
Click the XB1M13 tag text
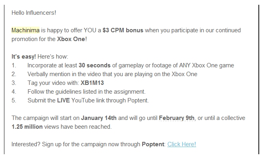[92, 83]
